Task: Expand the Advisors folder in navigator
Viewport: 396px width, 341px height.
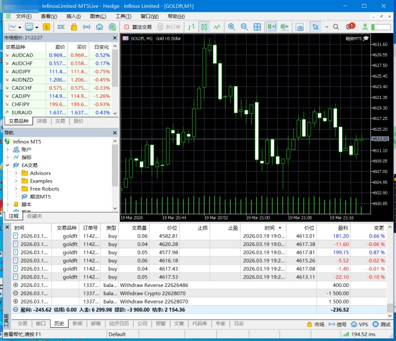Action: (16, 173)
